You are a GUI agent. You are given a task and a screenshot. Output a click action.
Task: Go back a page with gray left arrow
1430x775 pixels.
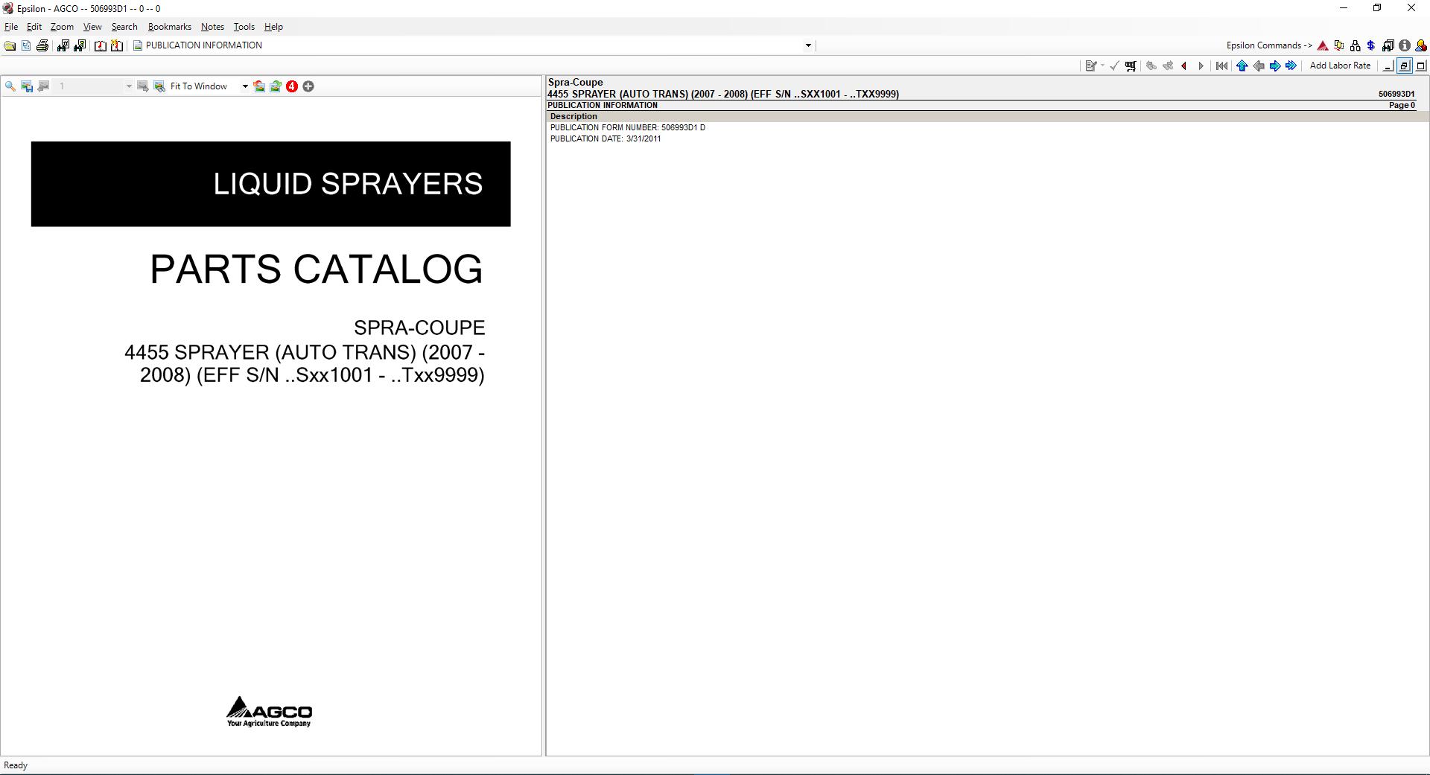[1259, 66]
